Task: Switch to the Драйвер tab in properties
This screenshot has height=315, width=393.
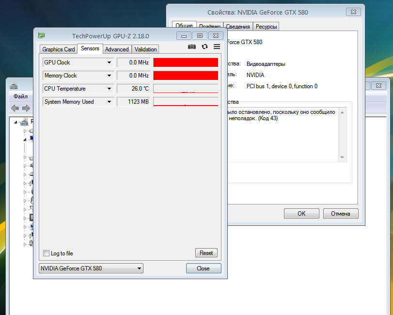Action: click(209, 26)
